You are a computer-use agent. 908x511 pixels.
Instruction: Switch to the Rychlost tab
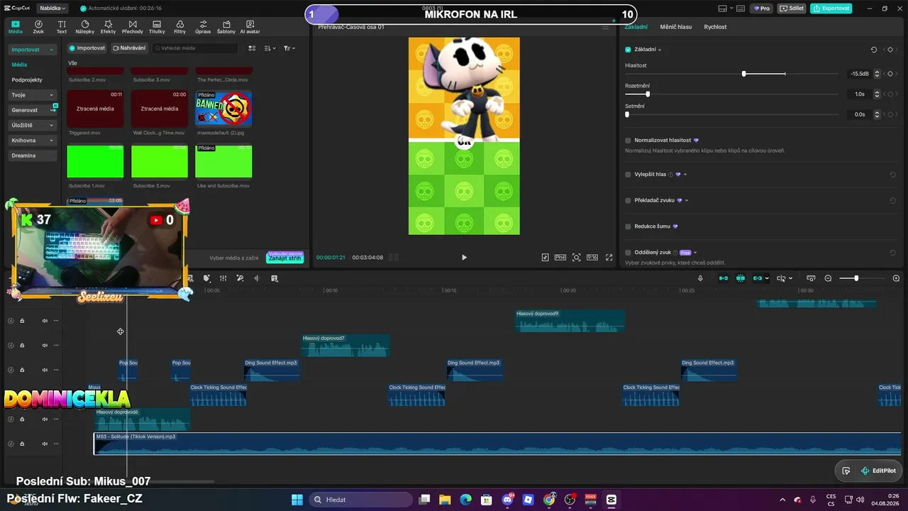pyautogui.click(x=715, y=27)
